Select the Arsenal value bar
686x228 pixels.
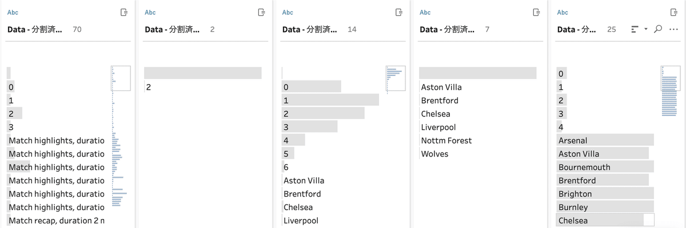point(605,140)
